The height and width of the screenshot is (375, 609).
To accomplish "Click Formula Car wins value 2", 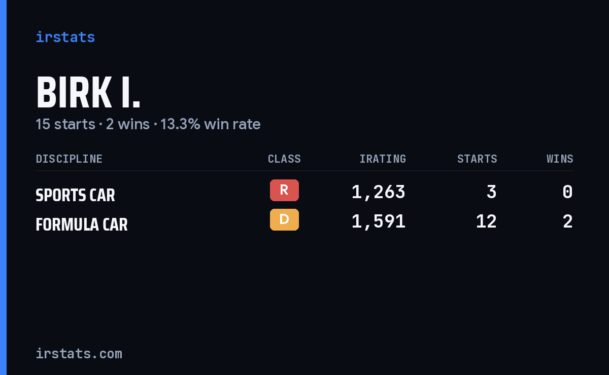I will 568,221.
